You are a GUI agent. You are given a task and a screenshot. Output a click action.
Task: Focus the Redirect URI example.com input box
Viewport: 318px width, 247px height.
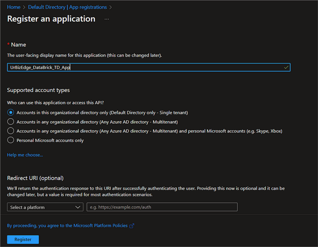pyautogui.click(x=162, y=207)
